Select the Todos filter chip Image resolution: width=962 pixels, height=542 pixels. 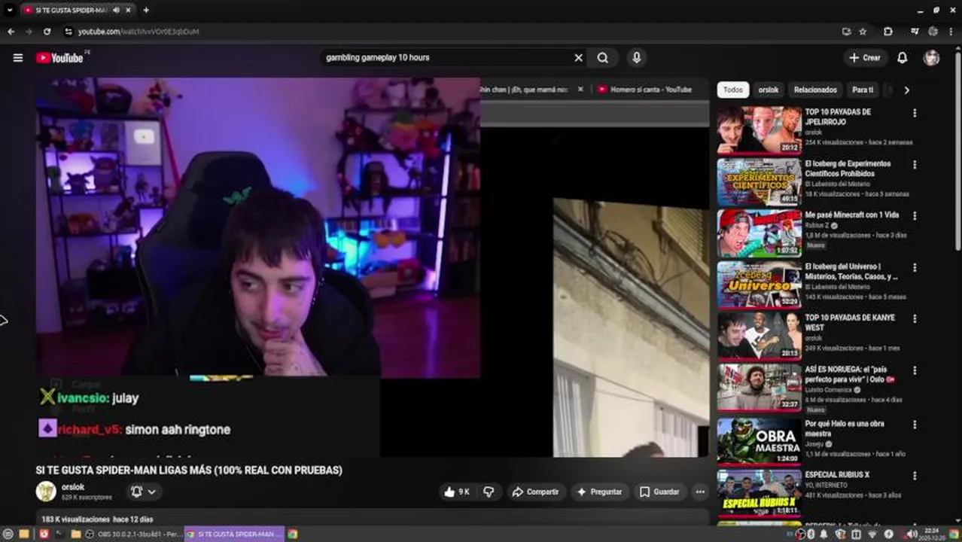pyautogui.click(x=732, y=90)
